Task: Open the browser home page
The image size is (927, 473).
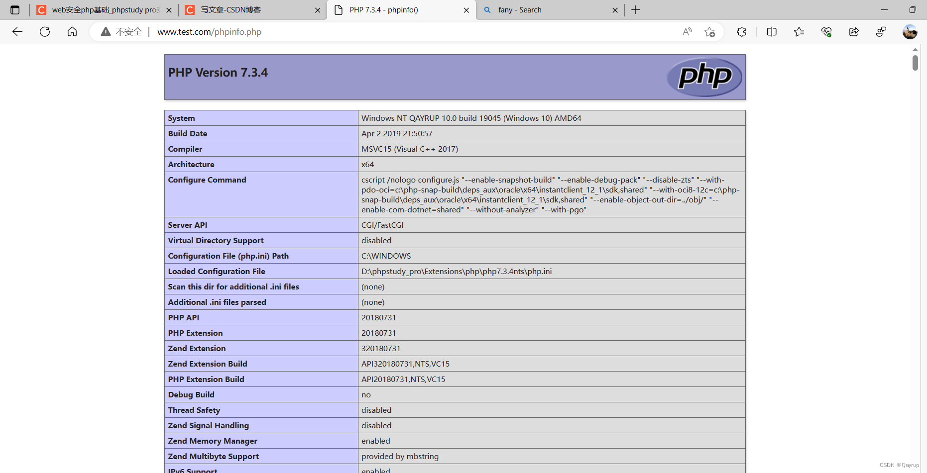Action: click(72, 32)
